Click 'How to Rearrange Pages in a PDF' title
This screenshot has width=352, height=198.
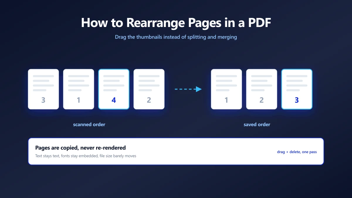click(176, 23)
